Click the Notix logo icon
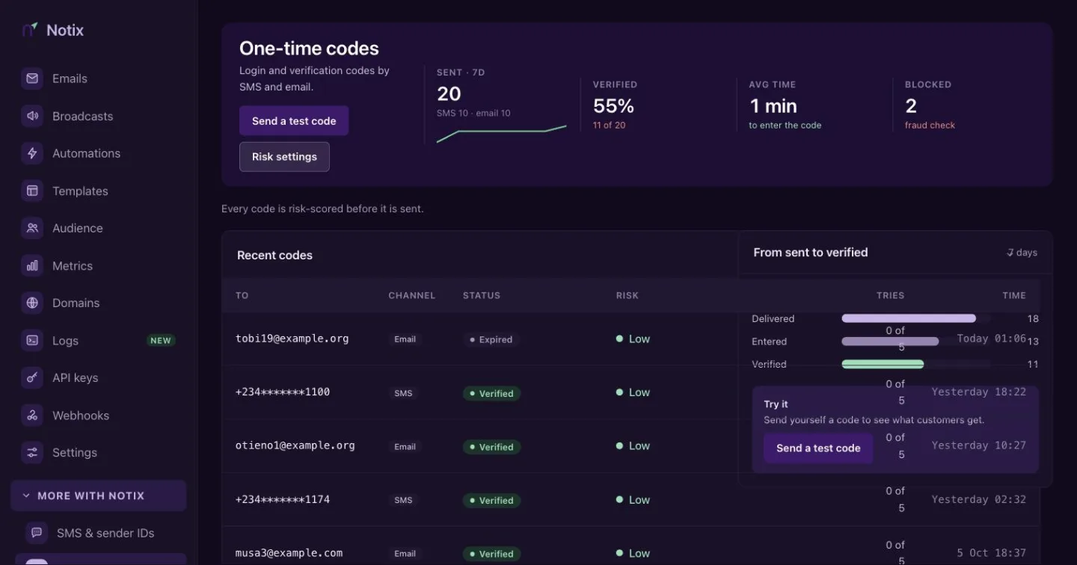 coord(30,30)
